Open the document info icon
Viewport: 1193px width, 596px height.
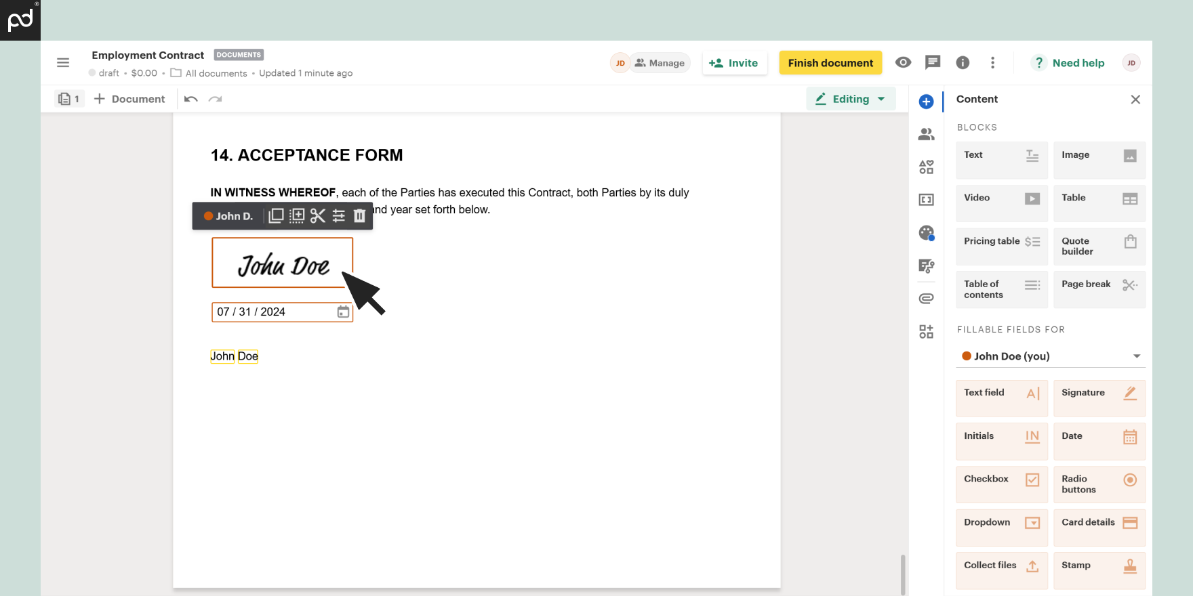coord(963,62)
